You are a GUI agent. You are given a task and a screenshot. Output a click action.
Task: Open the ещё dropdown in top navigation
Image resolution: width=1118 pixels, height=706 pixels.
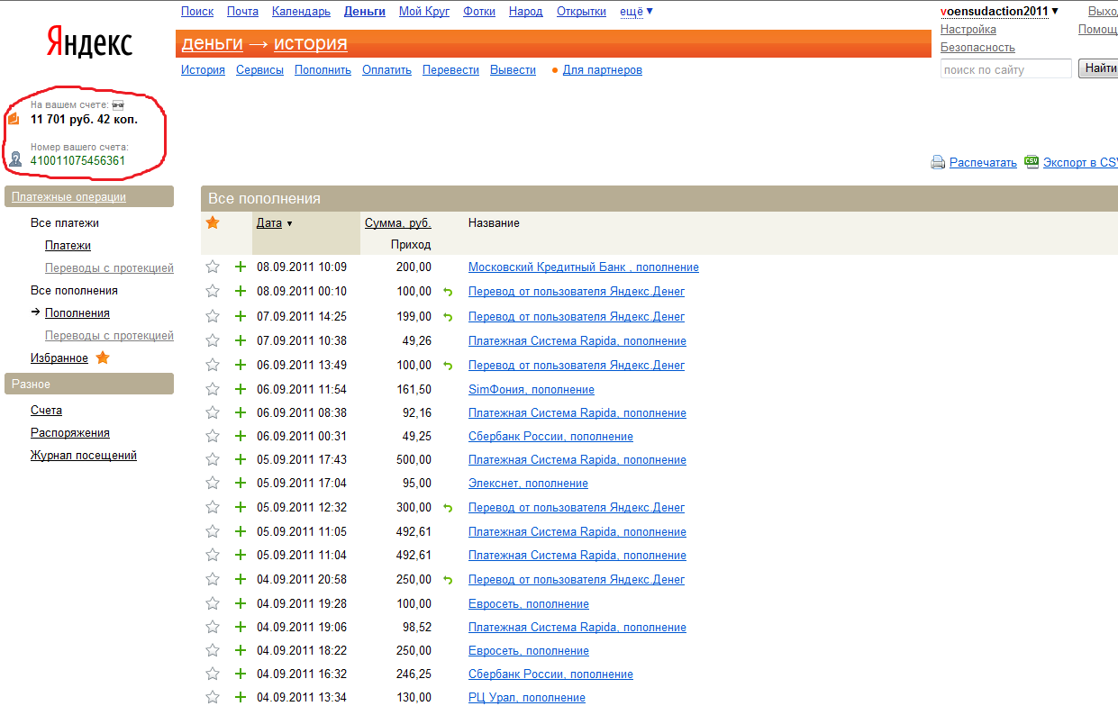[636, 12]
